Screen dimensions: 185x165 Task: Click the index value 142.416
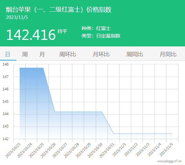31,35
